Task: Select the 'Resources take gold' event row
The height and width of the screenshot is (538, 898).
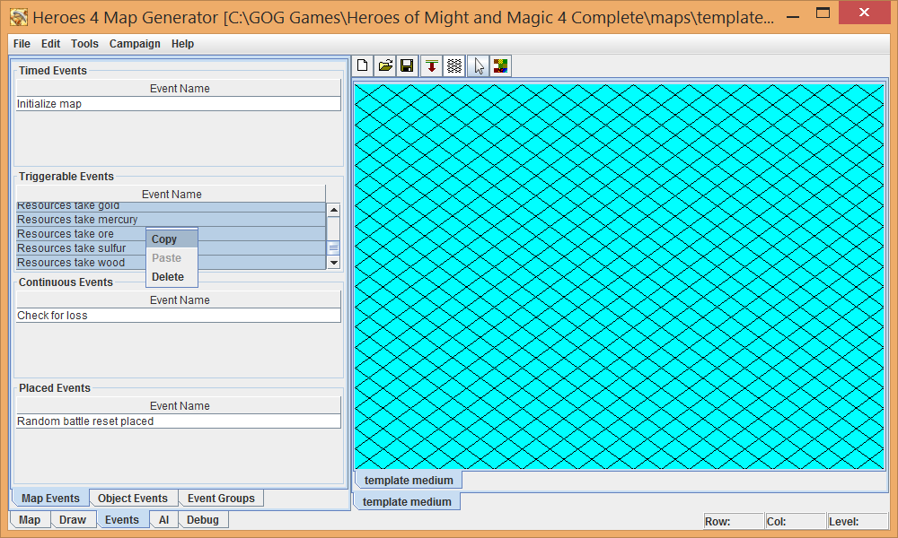Action: (x=171, y=206)
